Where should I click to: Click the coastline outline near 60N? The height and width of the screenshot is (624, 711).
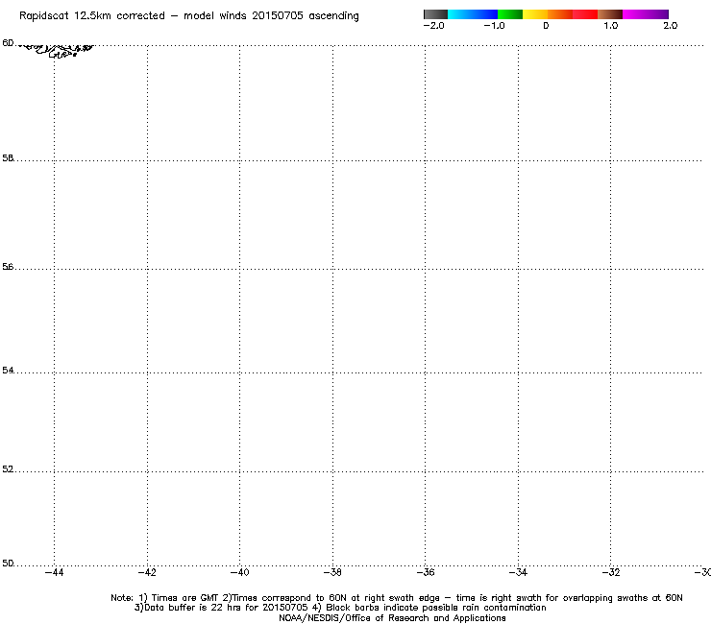(x=57, y=50)
